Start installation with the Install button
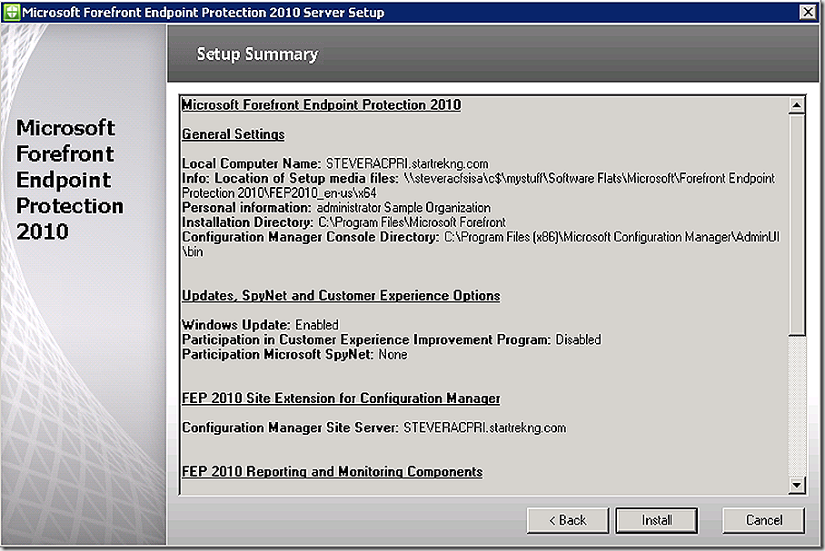Viewport: 825px width, 551px height. [656, 520]
